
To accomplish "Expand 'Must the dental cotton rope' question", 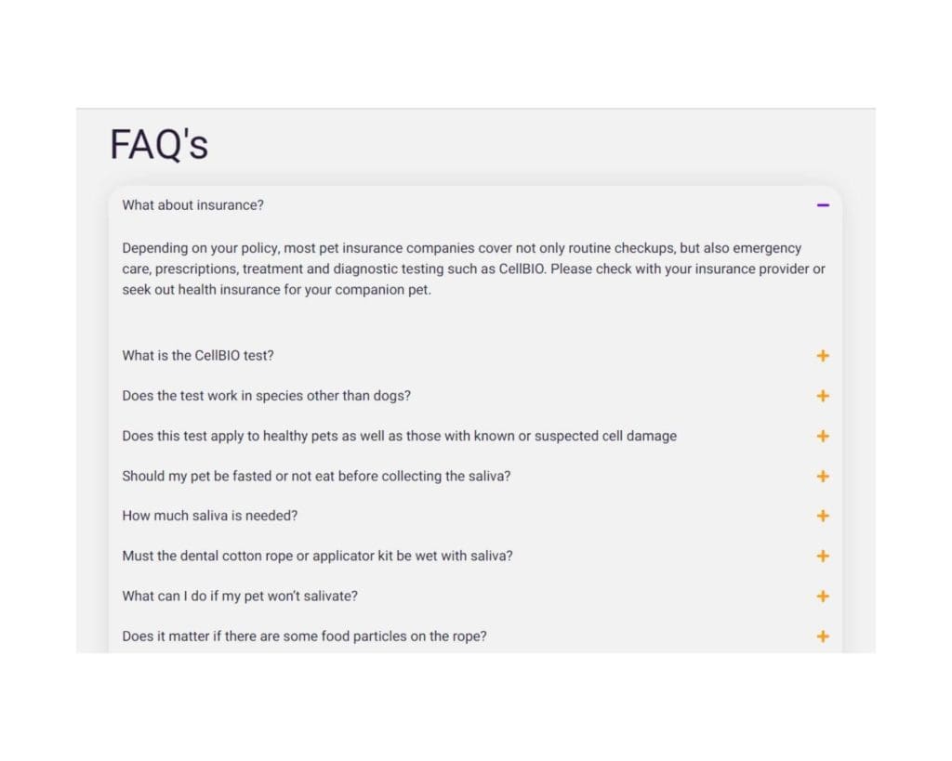I will point(475,556).
